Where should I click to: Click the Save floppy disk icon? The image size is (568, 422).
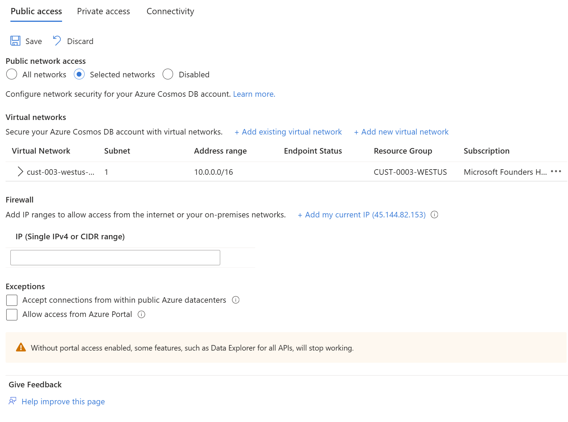(x=15, y=41)
